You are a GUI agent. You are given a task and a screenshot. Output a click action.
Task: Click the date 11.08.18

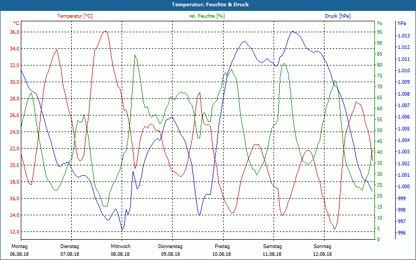point(272,254)
